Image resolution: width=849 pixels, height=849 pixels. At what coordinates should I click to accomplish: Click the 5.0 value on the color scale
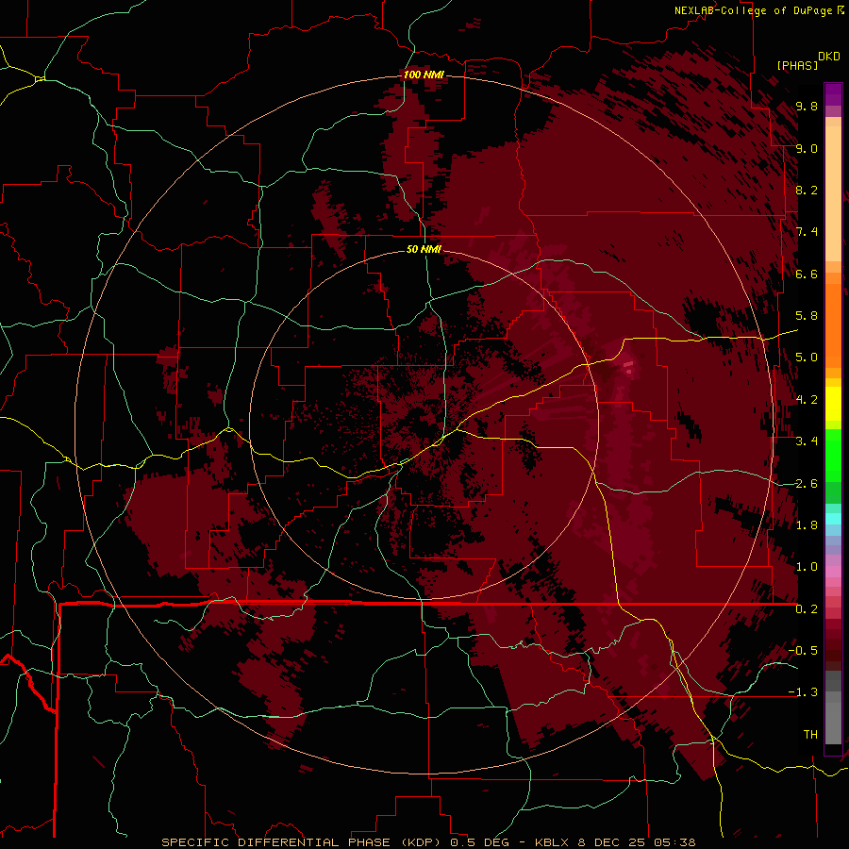807,358
